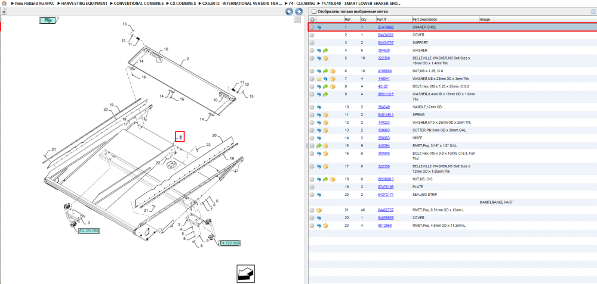
Task: Open part number 43127 link
Action: tap(382, 86)
